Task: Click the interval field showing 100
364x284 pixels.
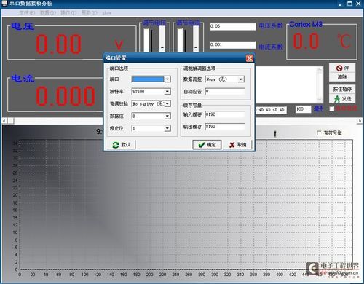Action: tap(303, 109)
